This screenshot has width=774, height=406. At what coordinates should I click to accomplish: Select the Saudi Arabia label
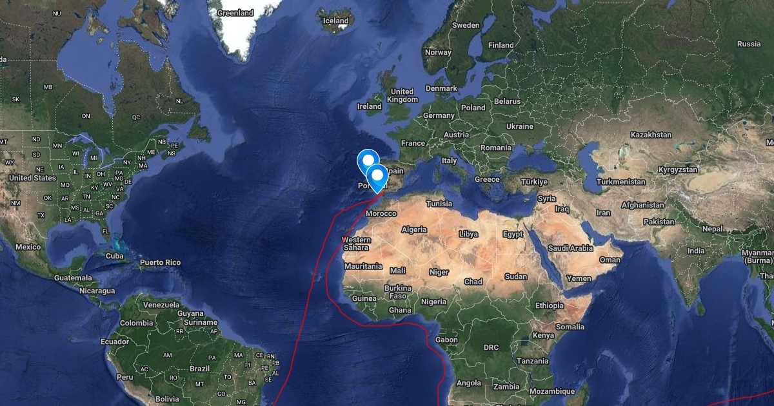(x=570, y=247)
